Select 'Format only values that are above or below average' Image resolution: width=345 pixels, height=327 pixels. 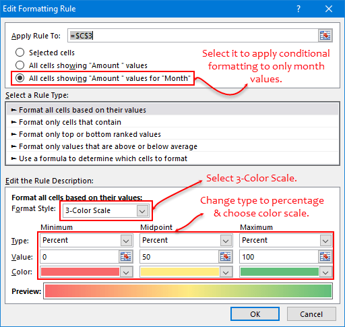pyautogui.click(x=172, y=146)
